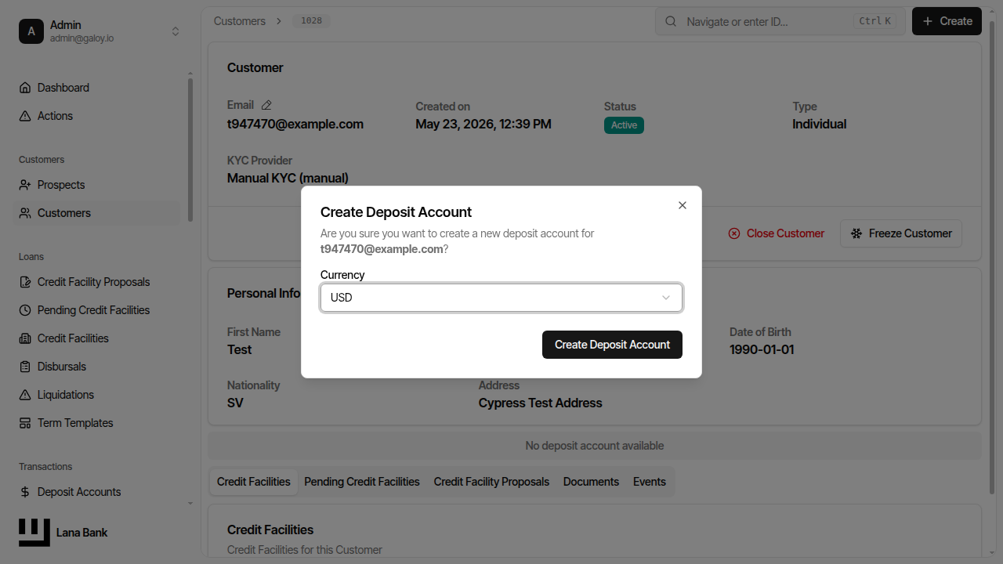Click the Deposit Accounts dollar icon
Image resolution: width=1003 pixels, height=564 pixels.
coord(25,492)
